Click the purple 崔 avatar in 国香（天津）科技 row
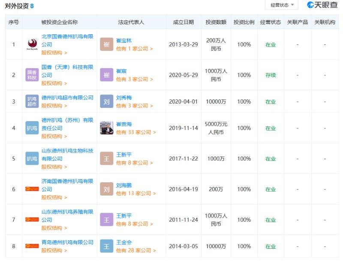 click(x=106, y=75)
